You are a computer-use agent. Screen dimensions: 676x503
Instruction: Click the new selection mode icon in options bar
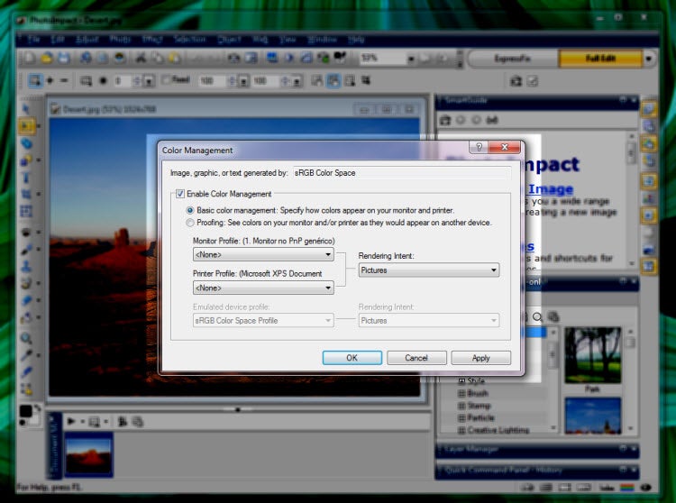click(34, 80)
